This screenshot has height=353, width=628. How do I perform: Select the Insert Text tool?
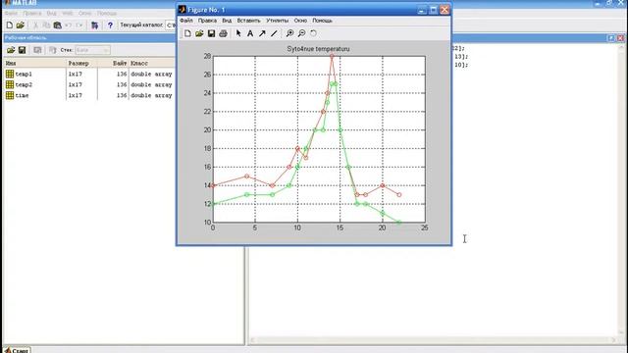coord(250,33)
